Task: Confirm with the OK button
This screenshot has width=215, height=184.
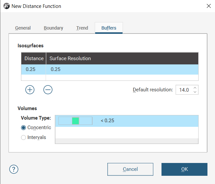Action: coord(184,169)
